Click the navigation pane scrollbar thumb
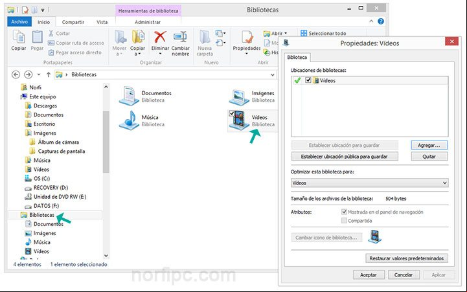Screen dimensions: 467x292 coord(106,142)
